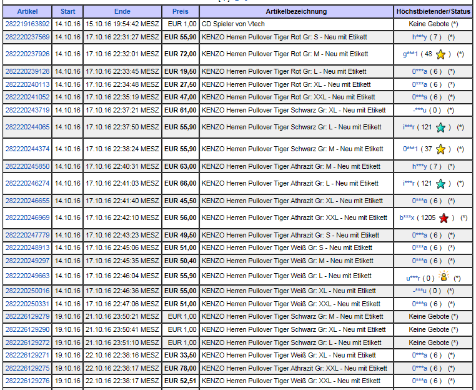View bidder h***y in Rot Gr: S row
Viewport: 476px width, 390px height.
[420, 37]
